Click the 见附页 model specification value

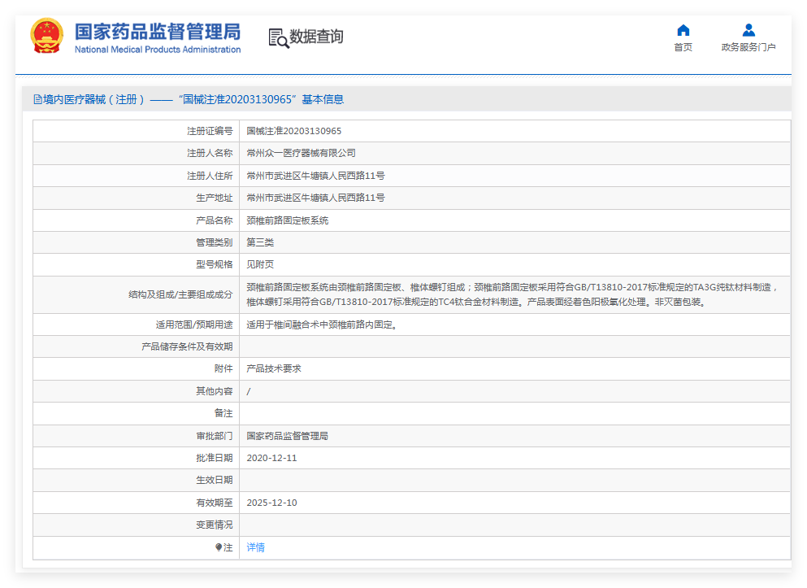(260, 264)
